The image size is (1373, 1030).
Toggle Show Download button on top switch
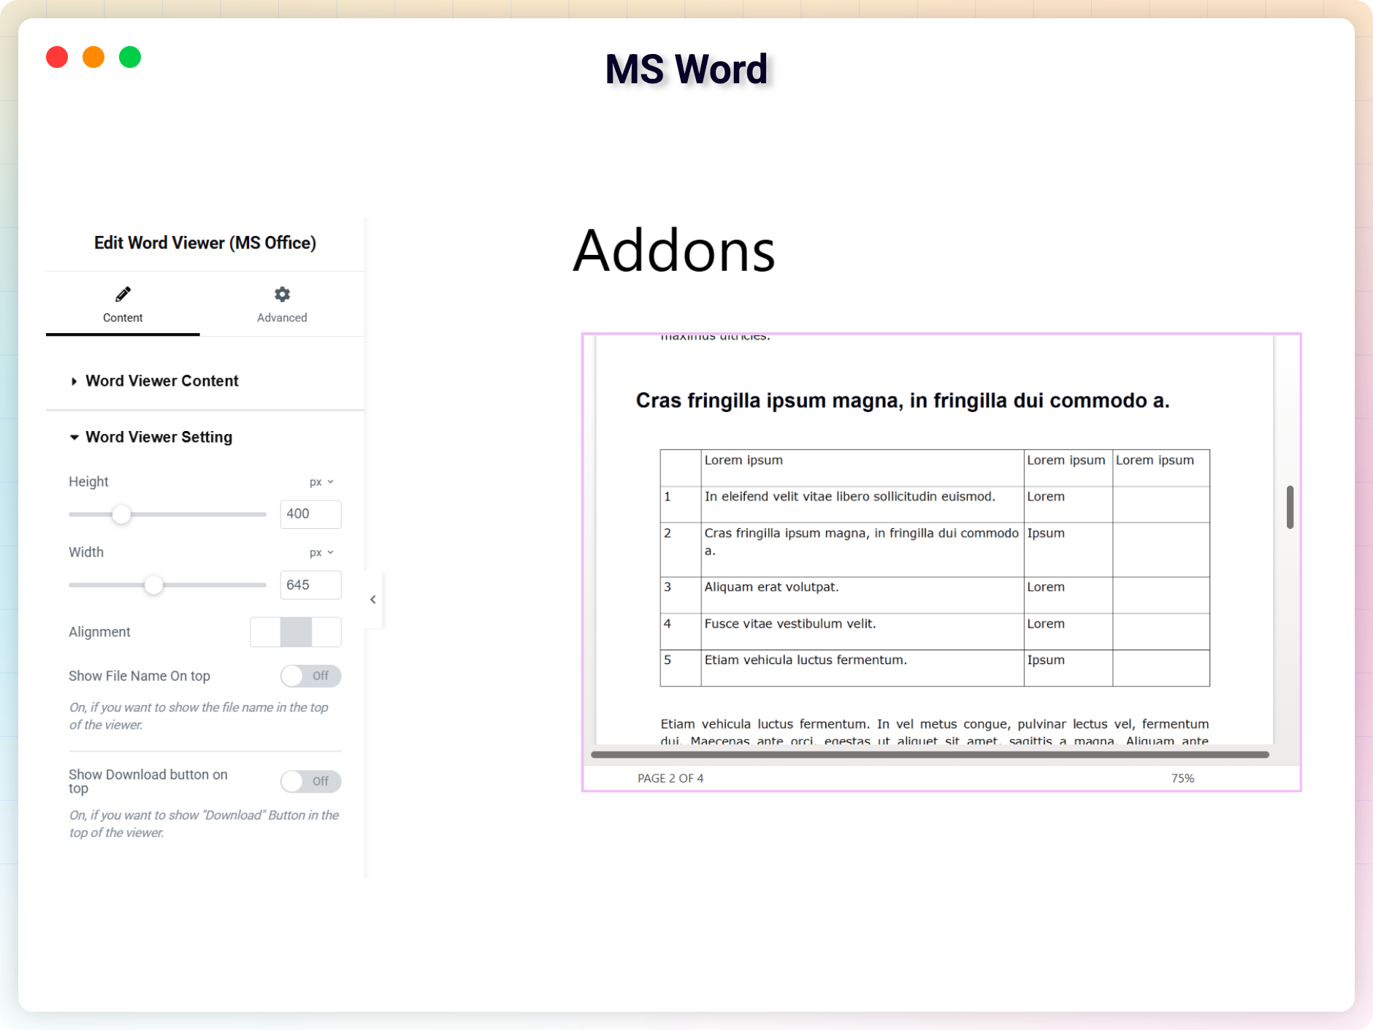point(310,782)
